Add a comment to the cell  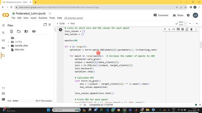coord(178,29)
